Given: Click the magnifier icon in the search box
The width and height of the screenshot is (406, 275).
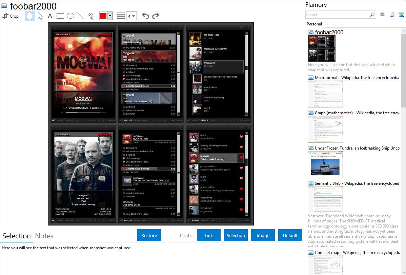Looking at the screenshot, I should 372,15.
